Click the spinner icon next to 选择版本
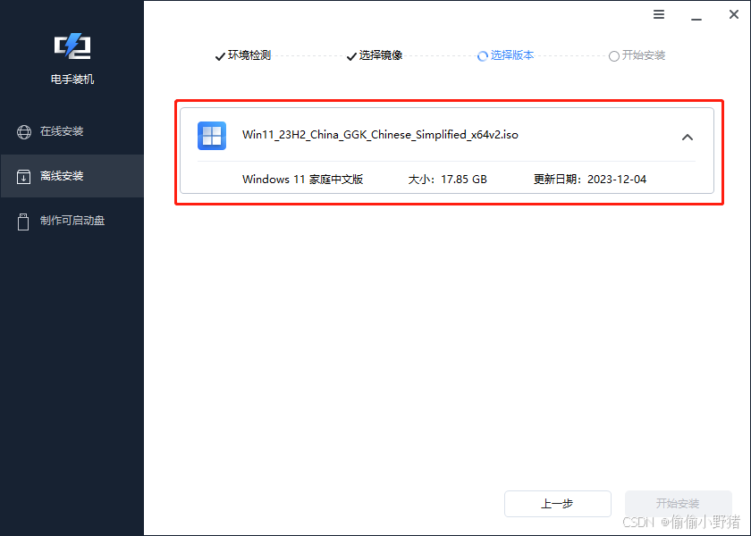This screenshot has height=536, width=751. pyautogui.click(x=483, y=56)
